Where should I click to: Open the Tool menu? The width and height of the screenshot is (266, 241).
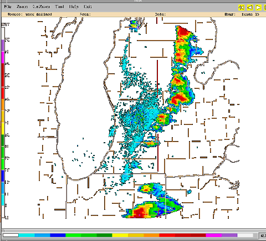59,7
